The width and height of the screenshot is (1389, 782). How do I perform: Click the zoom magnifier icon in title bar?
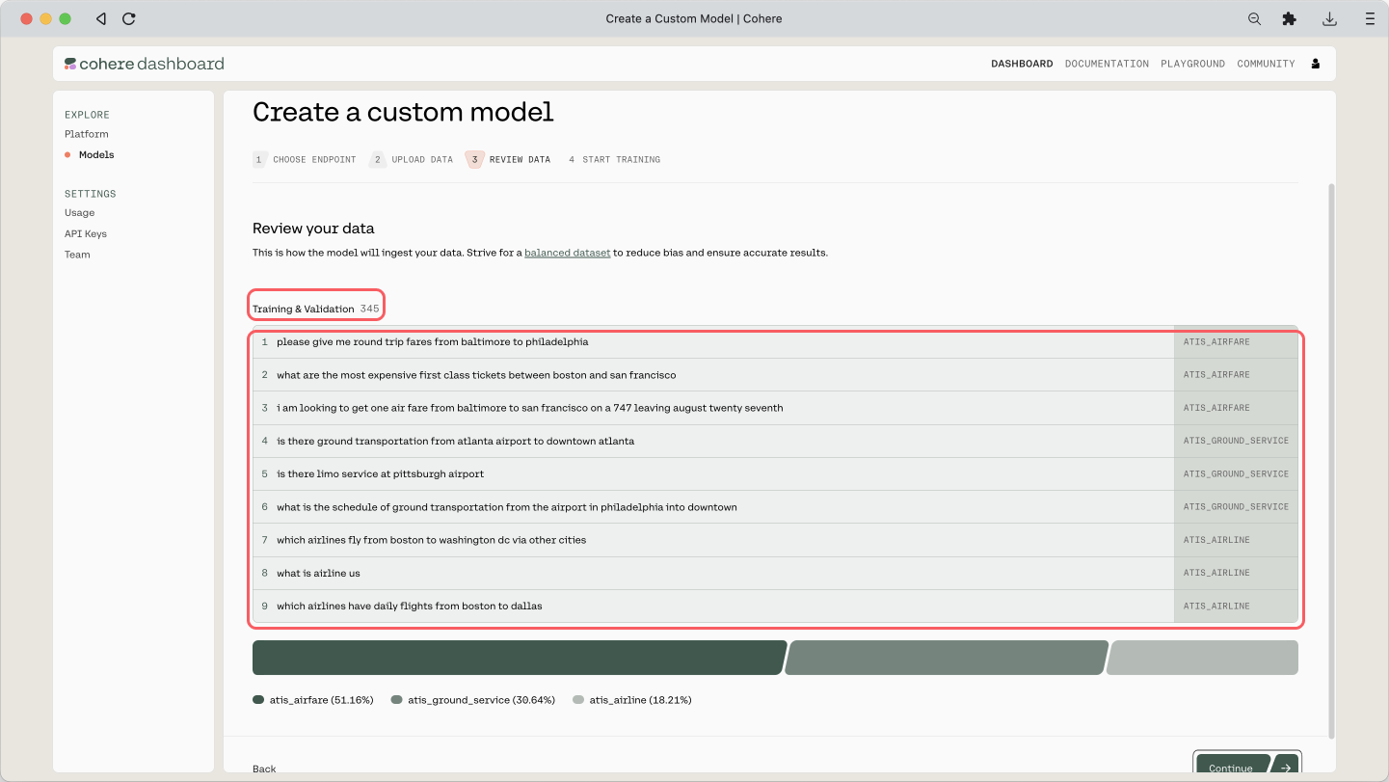[1254, 18]
